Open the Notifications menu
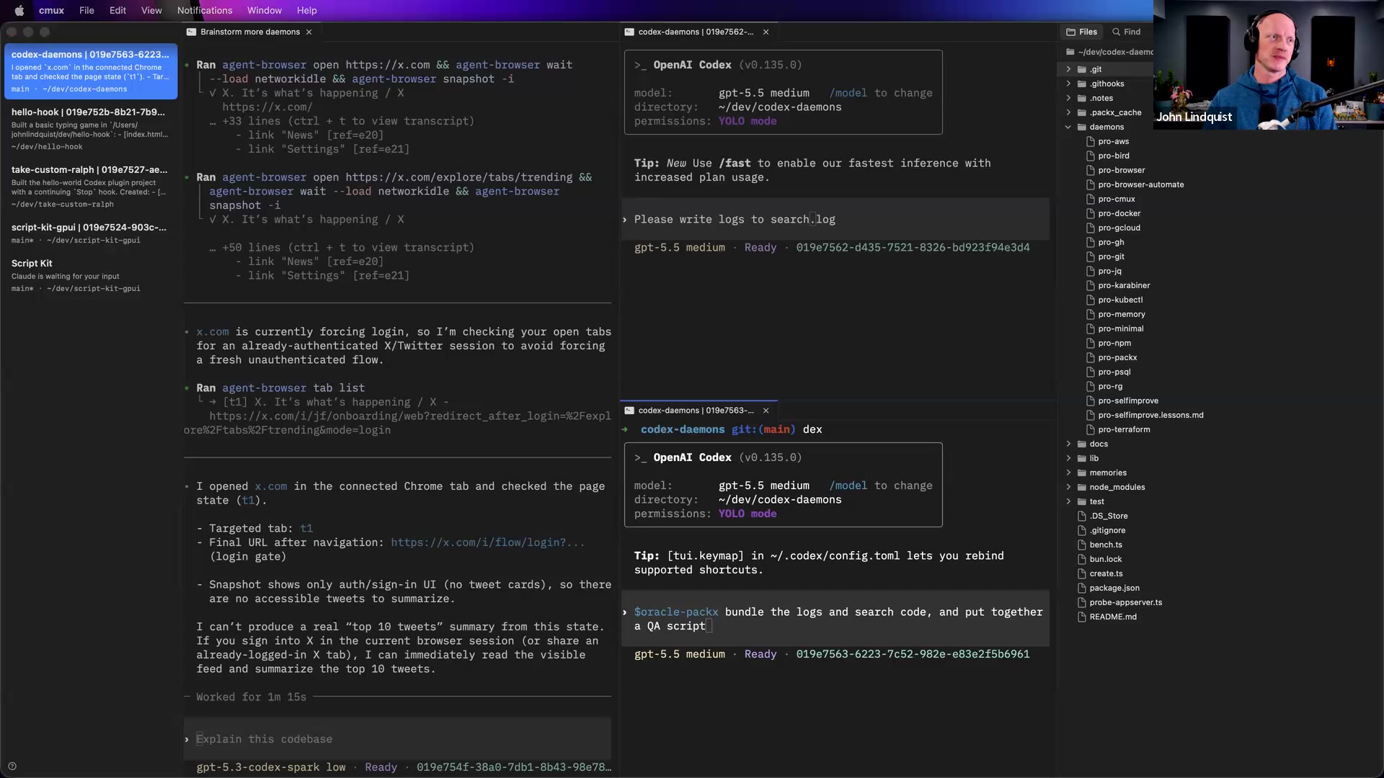The width and height of the screenshot is (1384, 778). [x=205, y=10]
